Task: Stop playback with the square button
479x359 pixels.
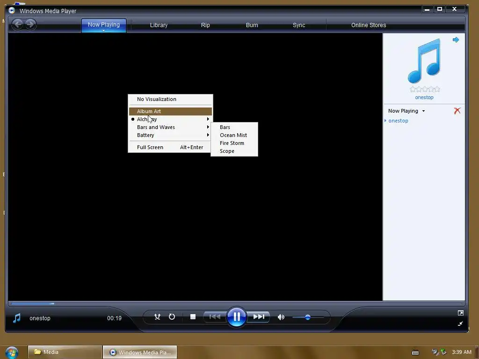Action: [x=193, y=317]
